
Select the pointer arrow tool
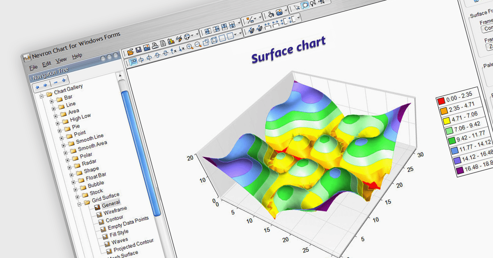pos(297,7)
